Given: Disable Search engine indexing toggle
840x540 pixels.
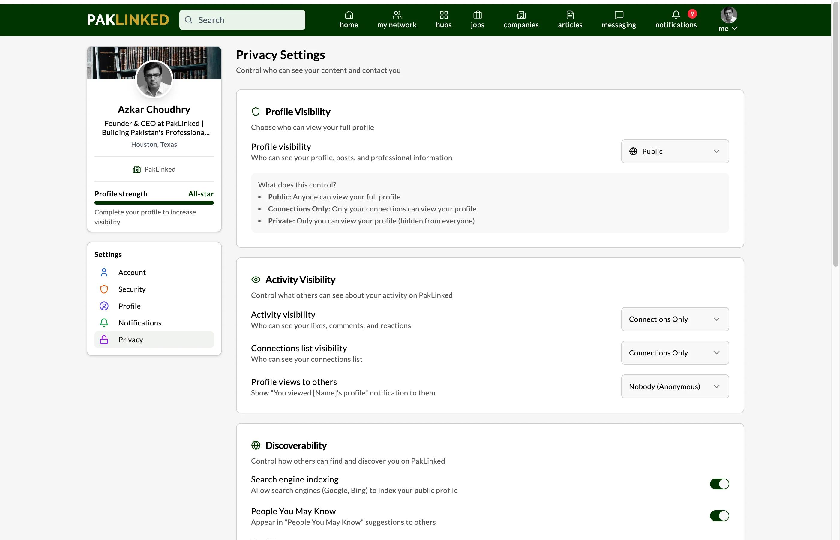Looking at the screenshot, I should pyautogui.click(x=719, y=484).
